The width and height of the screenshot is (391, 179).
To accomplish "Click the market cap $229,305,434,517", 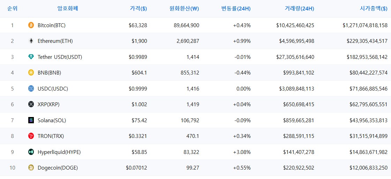I will click(367, 41).
